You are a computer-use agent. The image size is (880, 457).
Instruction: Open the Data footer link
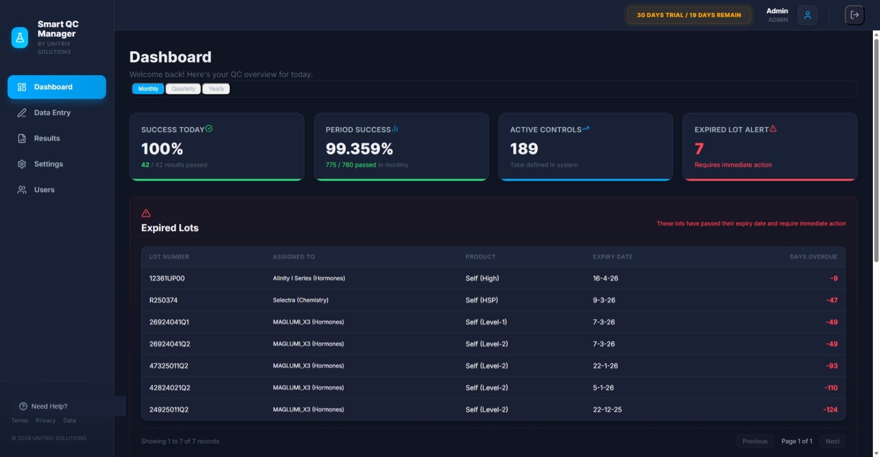point(70,420)
